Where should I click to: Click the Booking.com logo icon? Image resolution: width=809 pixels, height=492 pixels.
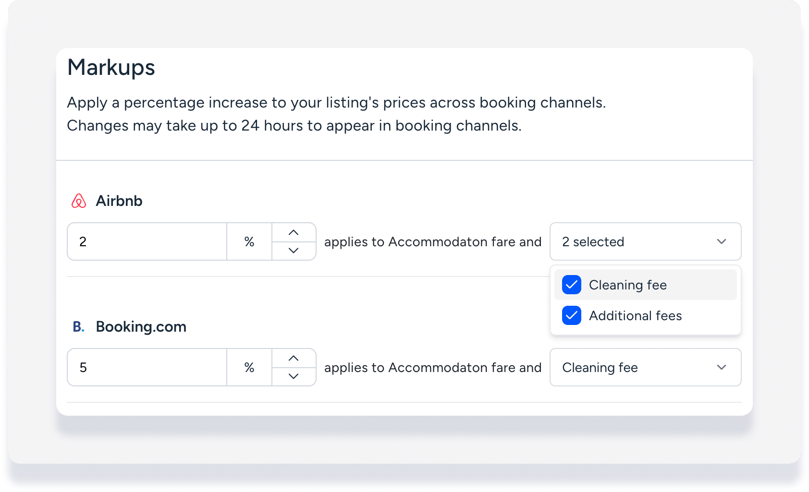pyautogui.click(x=78, y=327)
